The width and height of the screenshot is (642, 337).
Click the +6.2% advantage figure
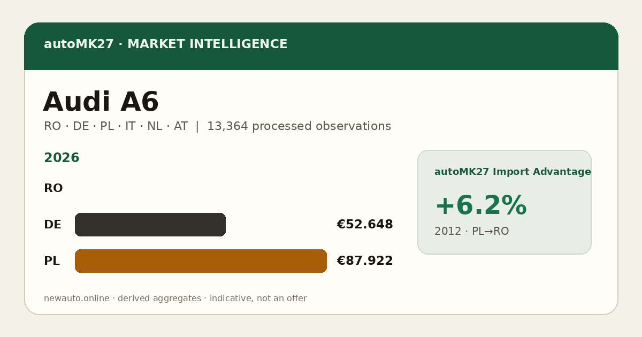480,206
